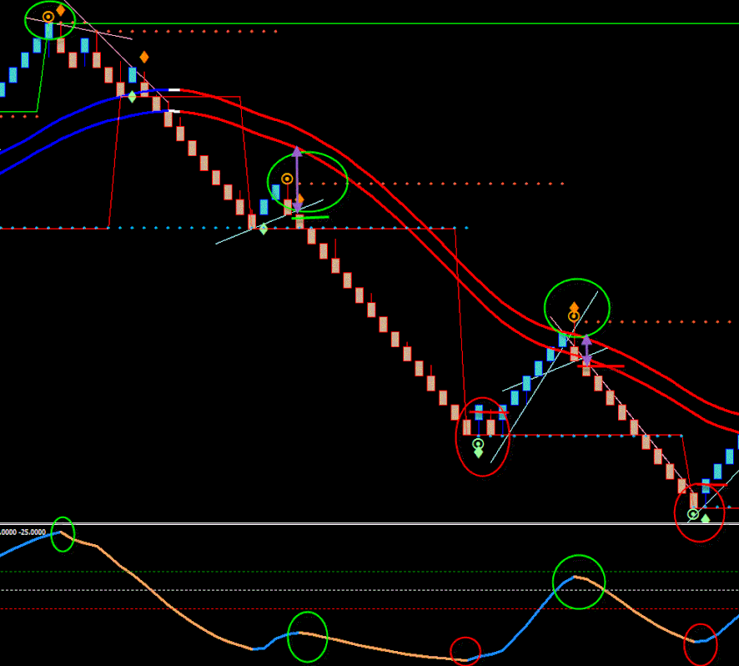Click the orange diamond above the third orange target marker

point(574,307)
